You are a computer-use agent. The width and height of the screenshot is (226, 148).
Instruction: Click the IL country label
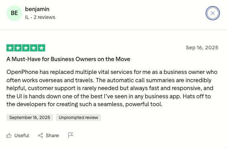tap(27, 17)
